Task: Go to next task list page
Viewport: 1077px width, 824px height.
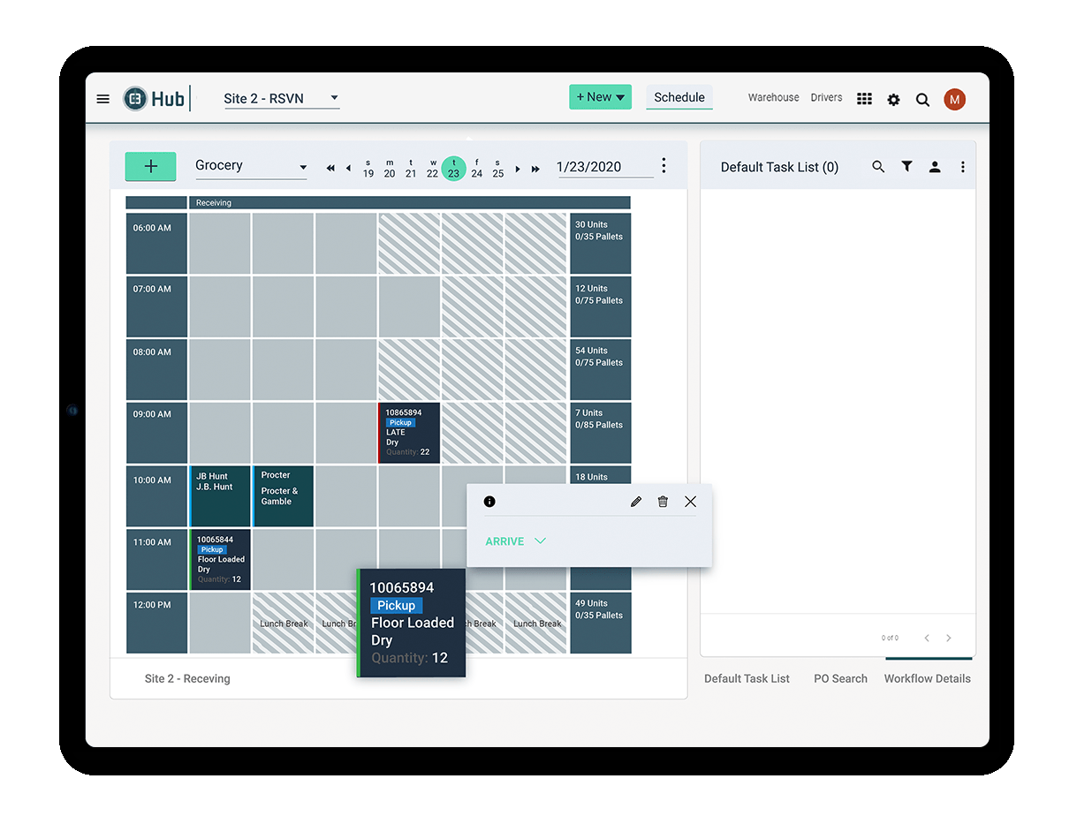Action: click(949, 638)
